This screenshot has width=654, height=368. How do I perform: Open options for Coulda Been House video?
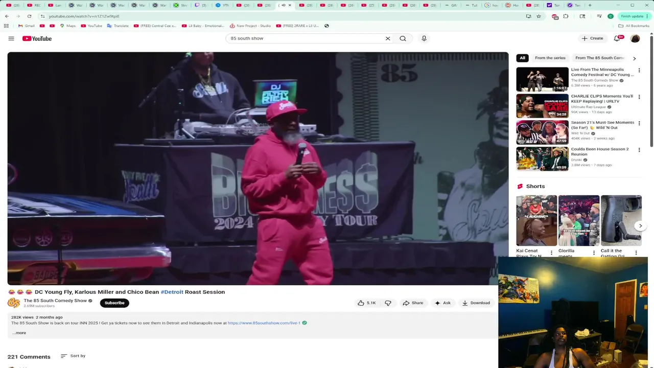[x=639, y=150]
